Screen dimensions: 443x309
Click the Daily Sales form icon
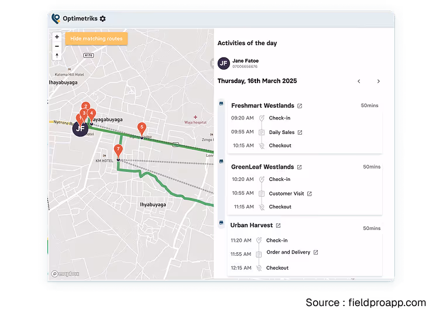(x=262, y=132)
